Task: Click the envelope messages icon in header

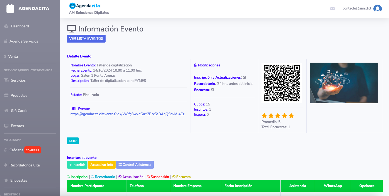Action: (x=332, y=8)
